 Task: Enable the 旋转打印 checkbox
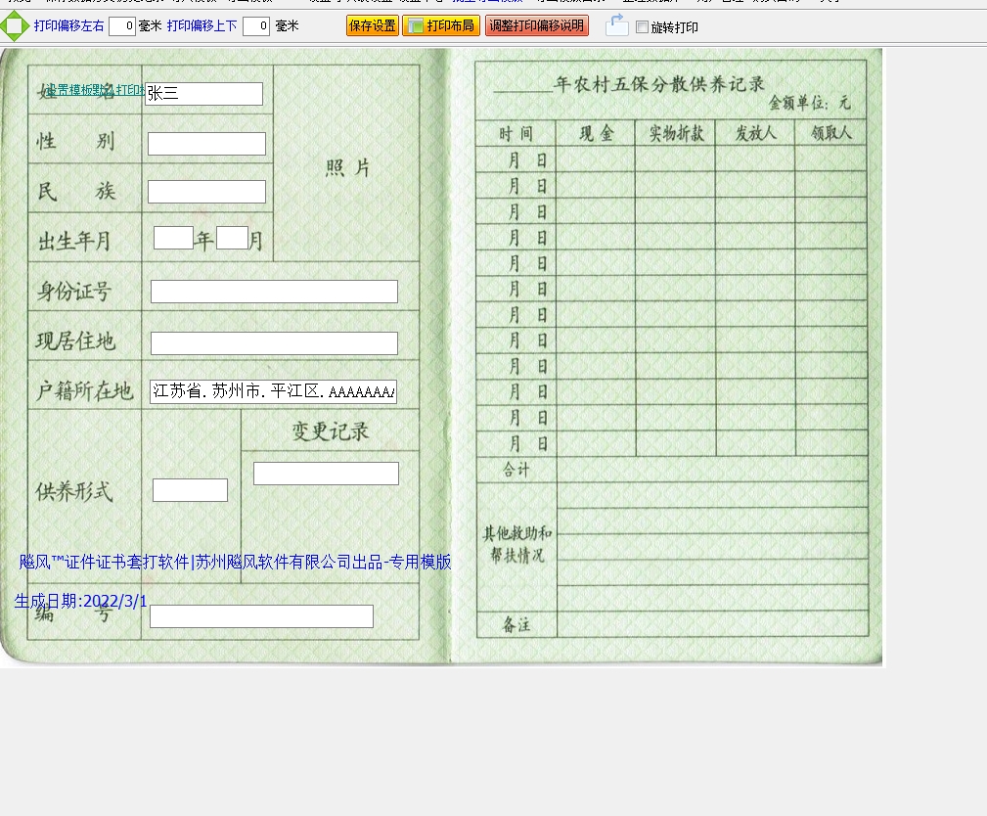642,27
